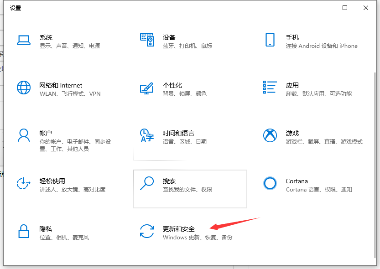Select the Gaming Xbox icon
The height and width of the screenshot is (269, 380).
point(270,135)
